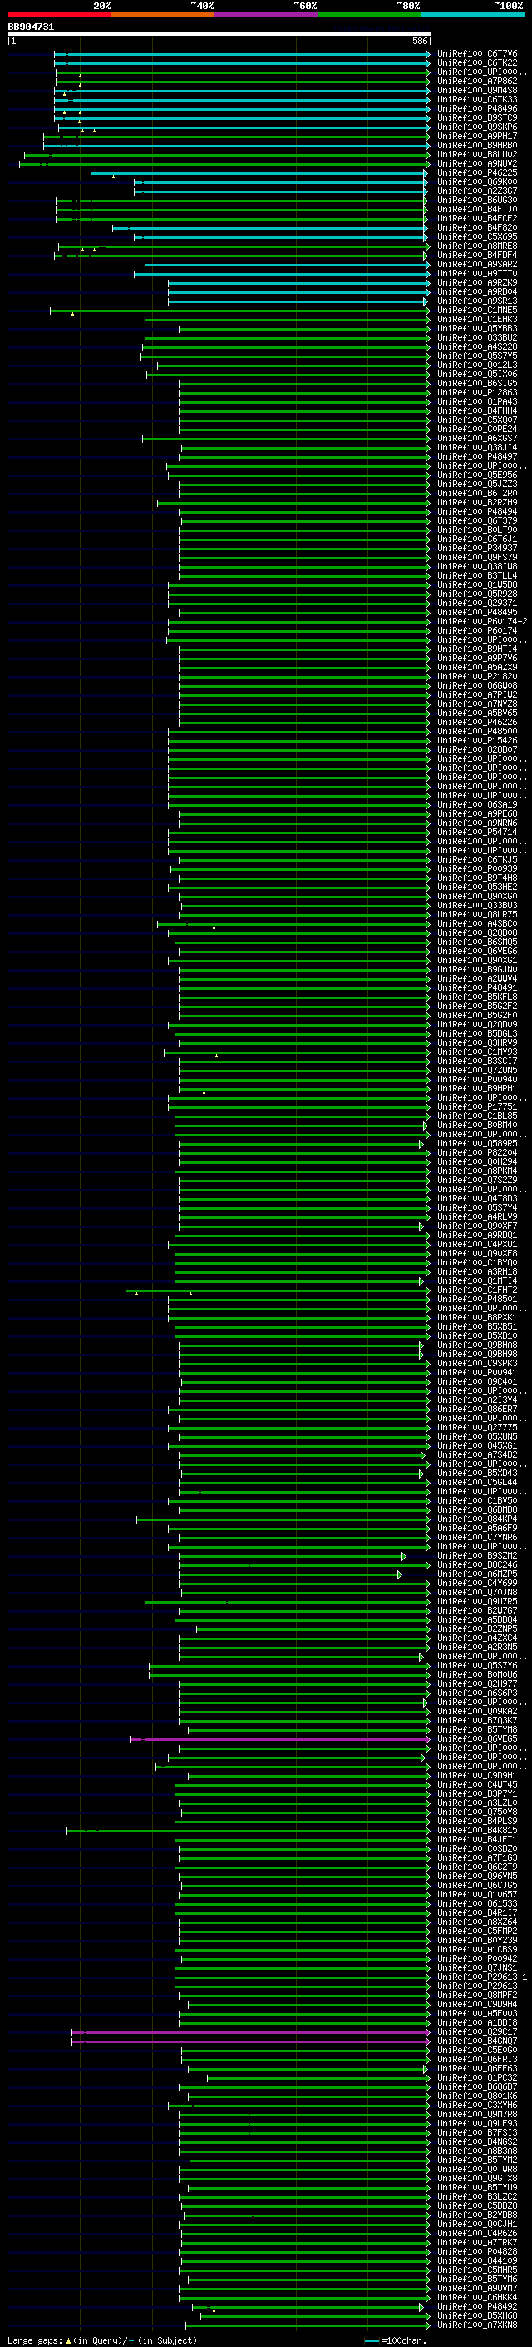Select the last hit UniRef100_A7XKN8
Image resolution: width=532 pixels, height=2347 pixels.
[x=476, y=2325]
